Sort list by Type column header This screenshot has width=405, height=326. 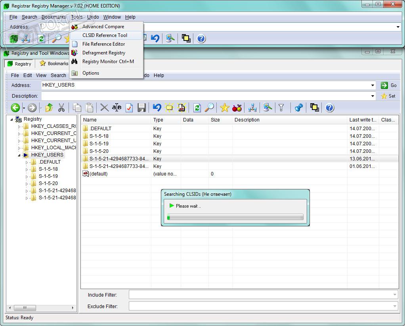coord(166,120)
